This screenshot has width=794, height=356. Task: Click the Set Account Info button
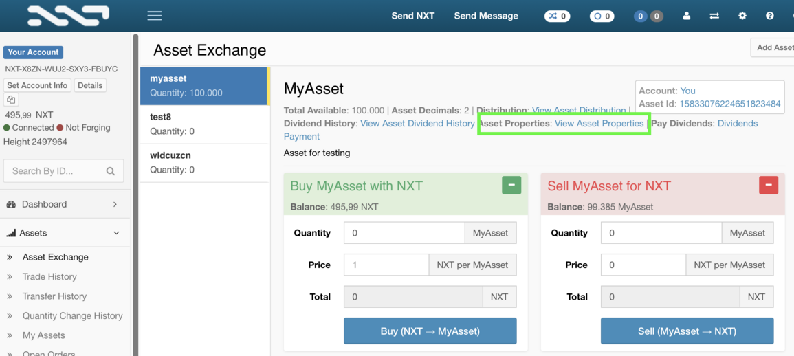37,85
